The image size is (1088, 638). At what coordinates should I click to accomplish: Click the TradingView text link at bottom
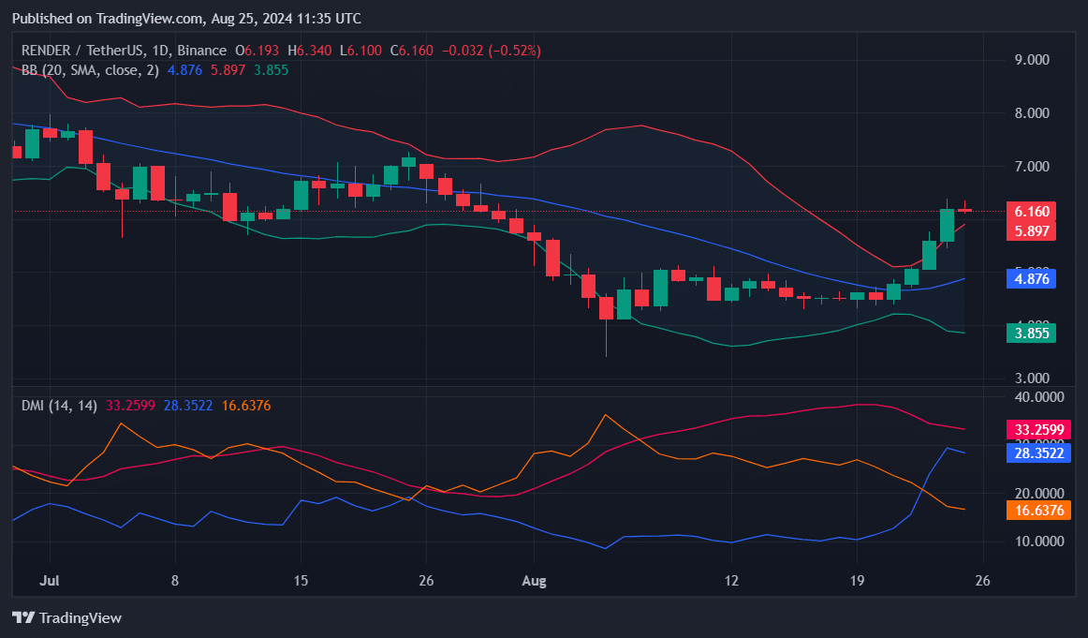pos(81,617)
